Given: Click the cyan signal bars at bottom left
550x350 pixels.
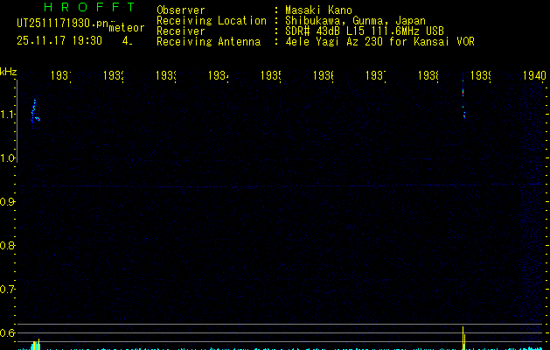Looking at the screenshot, I should click(x=34, y=346).
